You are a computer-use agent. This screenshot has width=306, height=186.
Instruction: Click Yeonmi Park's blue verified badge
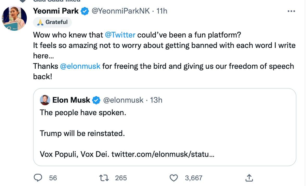point(84,11)
